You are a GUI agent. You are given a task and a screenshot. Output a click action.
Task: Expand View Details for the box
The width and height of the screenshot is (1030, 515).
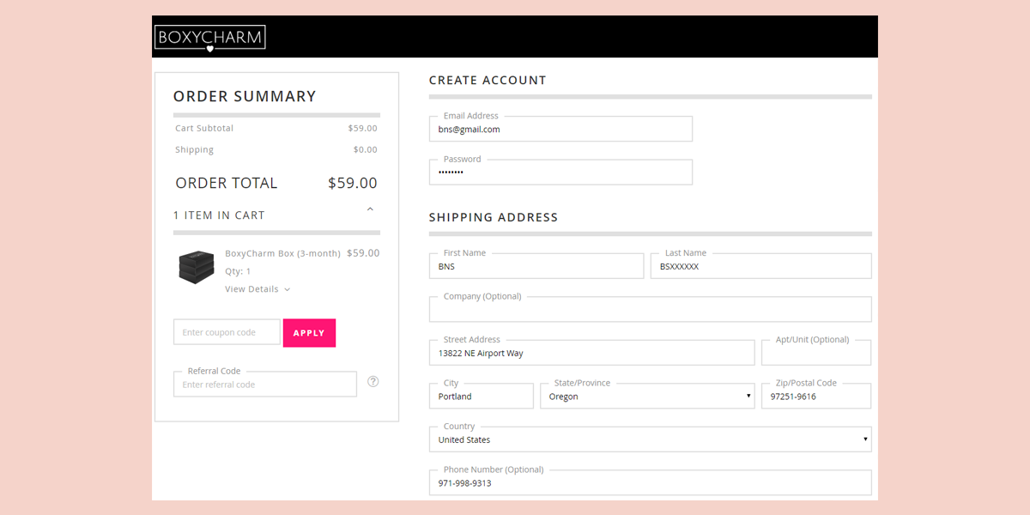(257, 289)
